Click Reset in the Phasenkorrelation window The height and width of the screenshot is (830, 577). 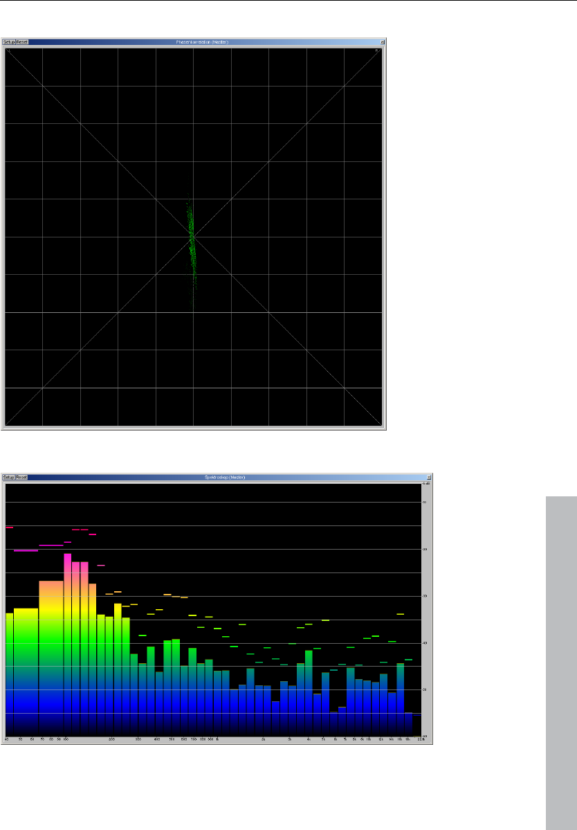[x=21, y=42]
